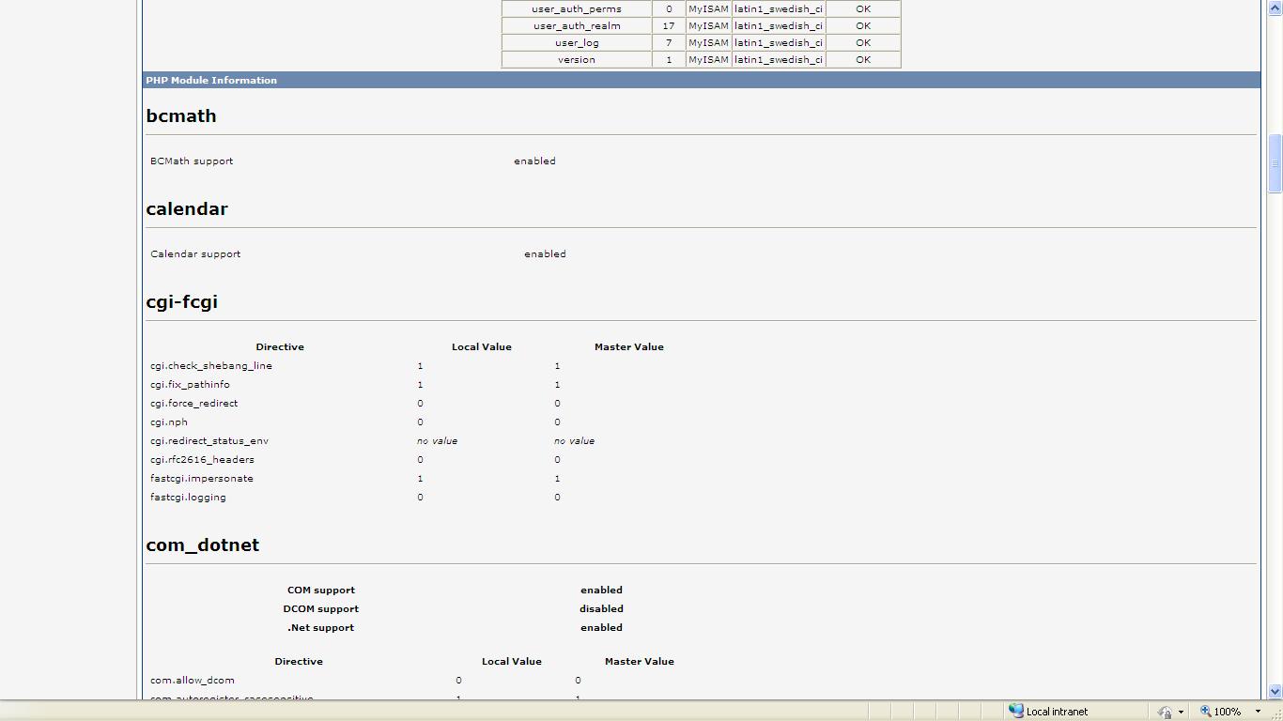Click the calendar section heading
Viewport: 1283px width, 721px height.
coord(187,208)
